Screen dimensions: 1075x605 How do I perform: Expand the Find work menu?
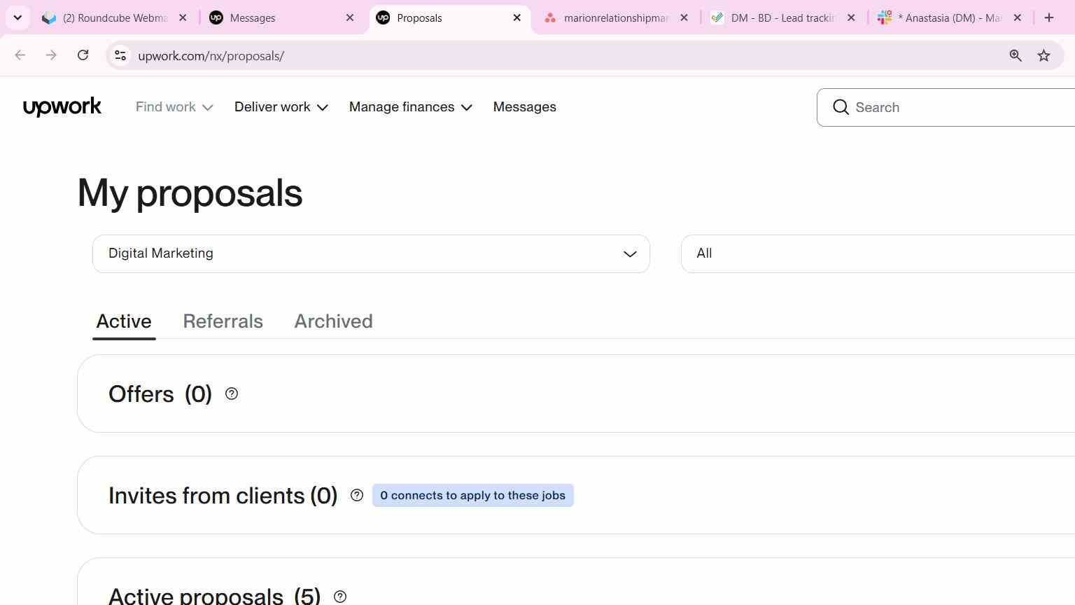tap(174, 107)
